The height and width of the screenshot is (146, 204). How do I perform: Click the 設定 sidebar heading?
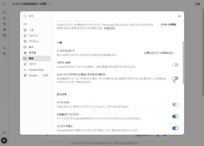(x=25, y=24)
